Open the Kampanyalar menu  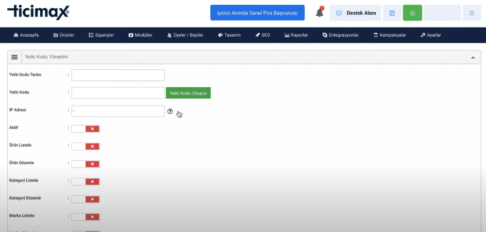(x=389, y=35)
